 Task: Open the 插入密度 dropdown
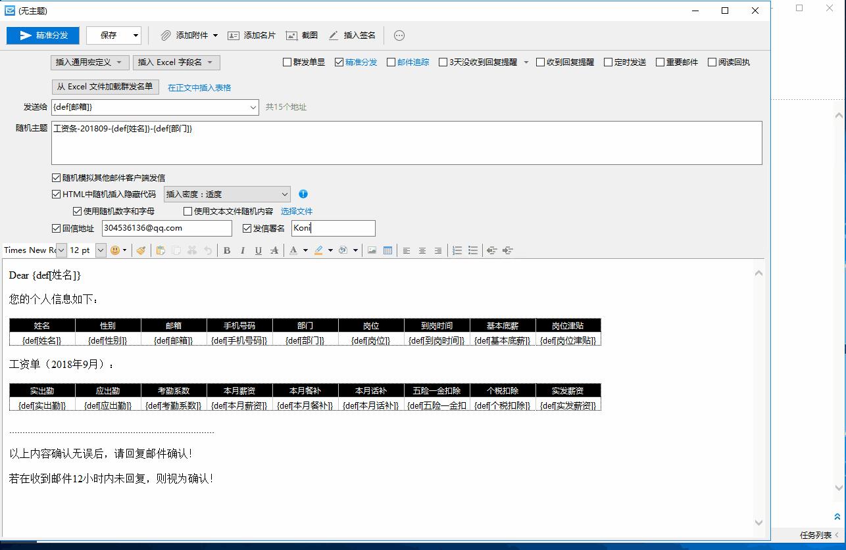coord(227,194)
